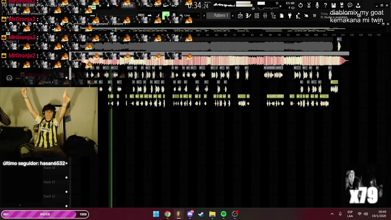Expand hidden system tray icons chevron
Image resolution: width=391 pixels, height=220 pixels.
coord(332,214)
